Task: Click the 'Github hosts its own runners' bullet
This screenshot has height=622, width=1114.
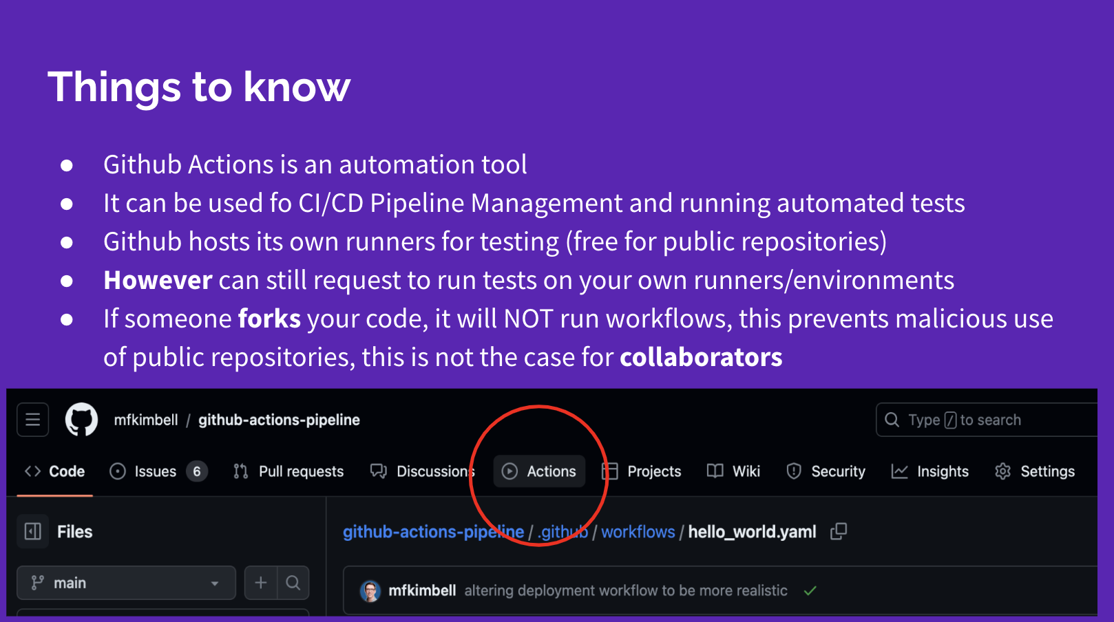Action: (x=495, y=242)
